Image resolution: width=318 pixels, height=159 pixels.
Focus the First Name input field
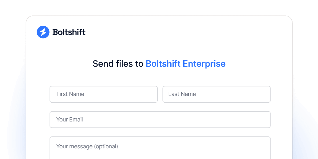click(x=103, y=94)
